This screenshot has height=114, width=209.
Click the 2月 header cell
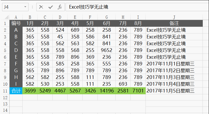[x=45, y=23]
